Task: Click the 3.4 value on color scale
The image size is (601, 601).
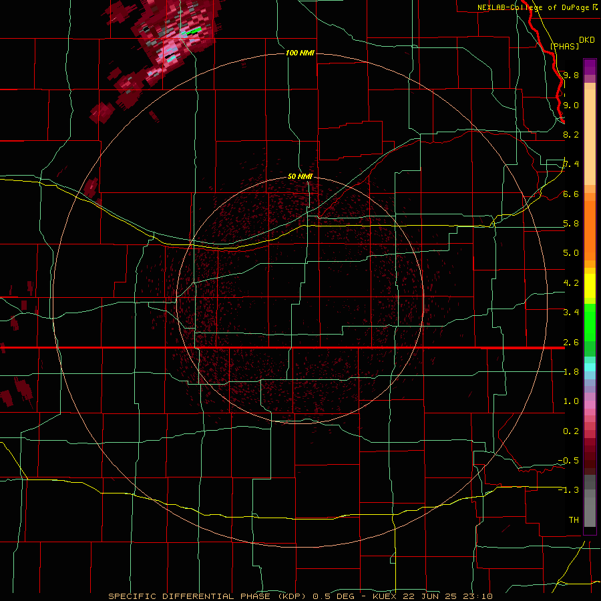Action: click(x=571, y=313)
